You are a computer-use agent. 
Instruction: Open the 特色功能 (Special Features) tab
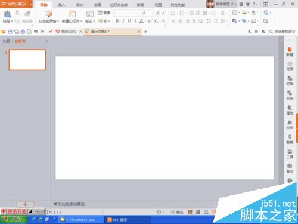point(178,5)
